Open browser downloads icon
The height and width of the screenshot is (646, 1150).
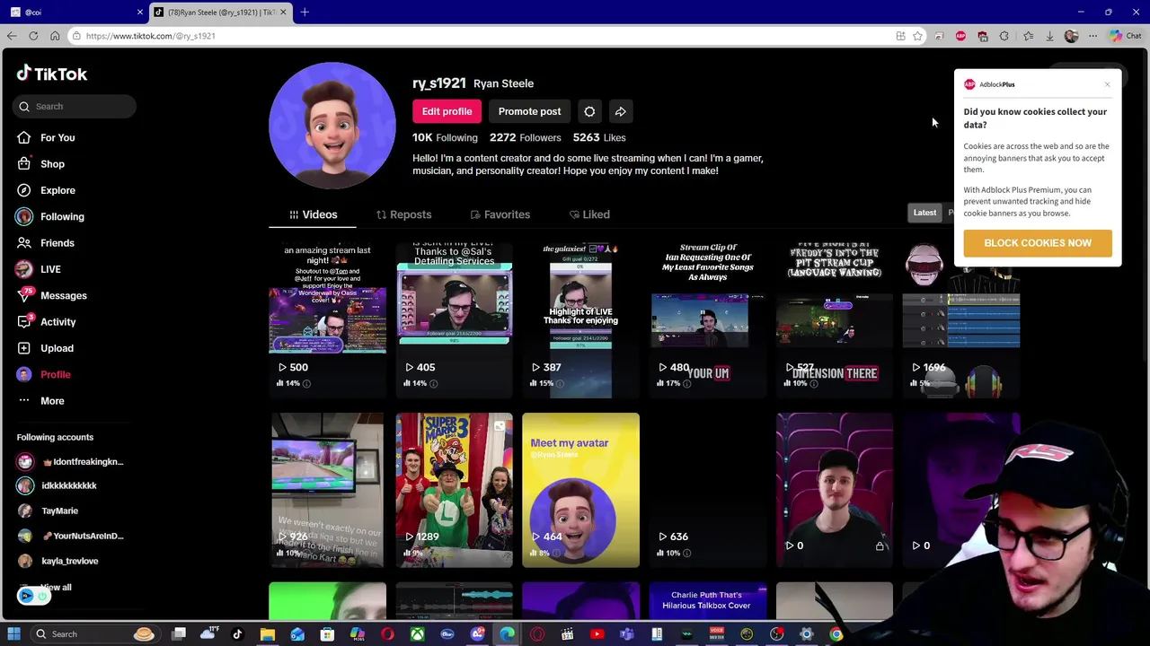coord(1049,36)
